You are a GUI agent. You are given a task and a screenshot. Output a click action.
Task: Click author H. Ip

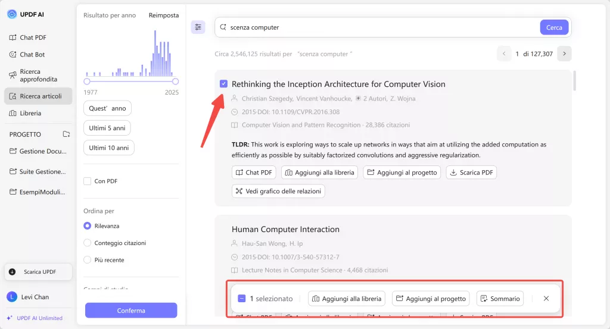295,243
